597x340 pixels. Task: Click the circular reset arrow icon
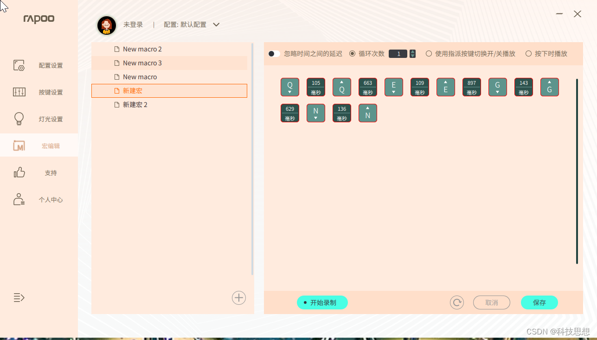[x=457, y=302]
